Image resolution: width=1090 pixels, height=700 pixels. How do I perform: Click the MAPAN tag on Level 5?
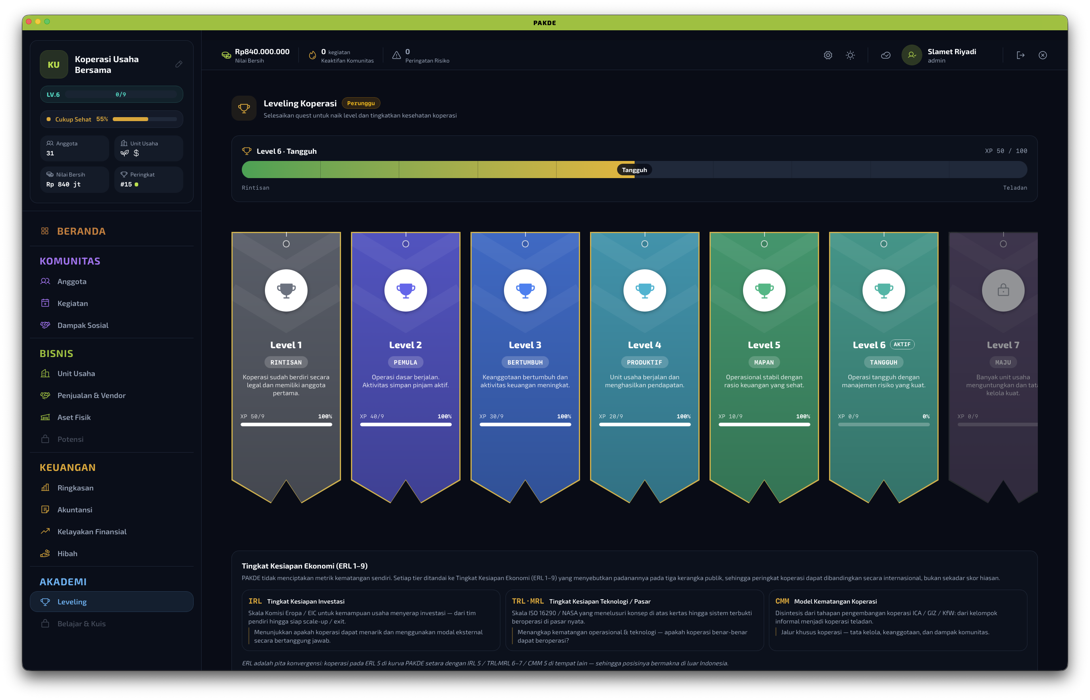tap(764, 362)
